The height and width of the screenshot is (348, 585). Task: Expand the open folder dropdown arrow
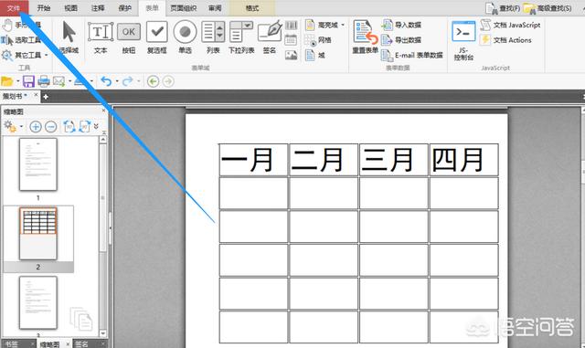(17, 81)
